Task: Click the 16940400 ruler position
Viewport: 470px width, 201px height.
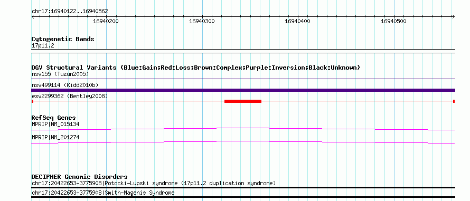Action: click(x=298, y=21)
